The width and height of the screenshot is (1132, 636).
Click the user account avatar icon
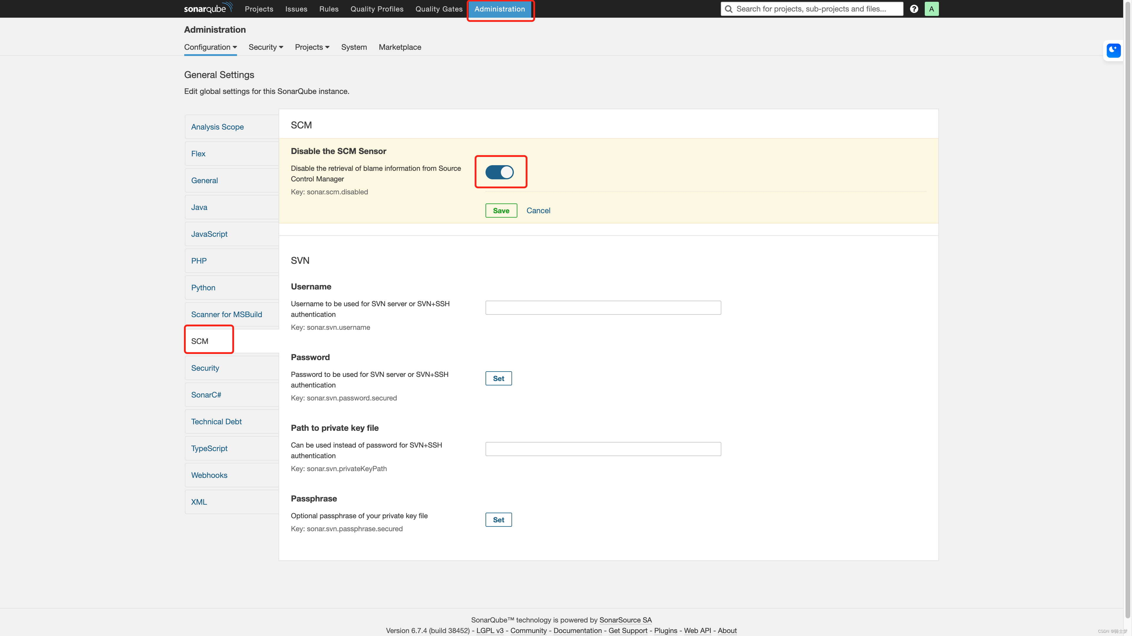click(x=932, y=9)
